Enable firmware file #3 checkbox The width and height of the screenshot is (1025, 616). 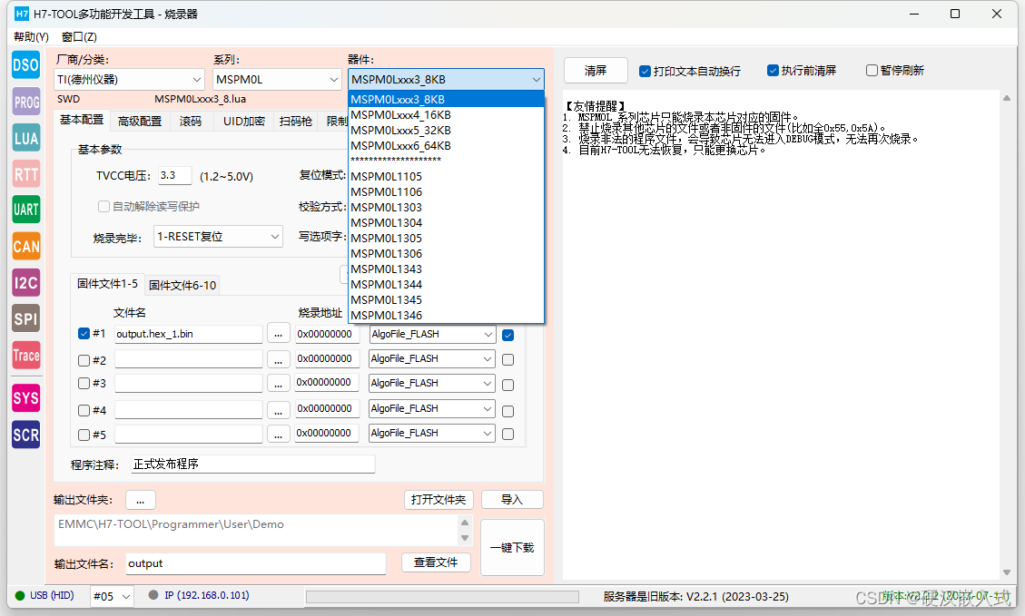point(84,384)
